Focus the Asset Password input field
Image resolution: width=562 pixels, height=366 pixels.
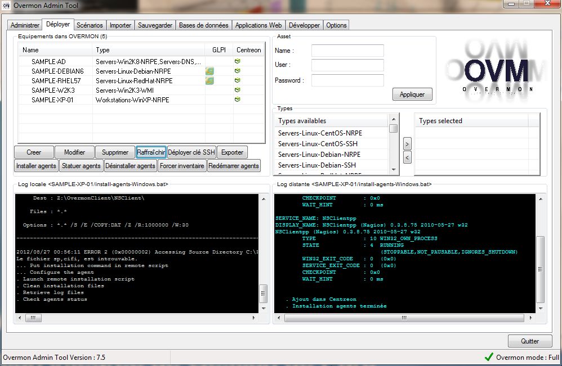[x=347, y=80]
